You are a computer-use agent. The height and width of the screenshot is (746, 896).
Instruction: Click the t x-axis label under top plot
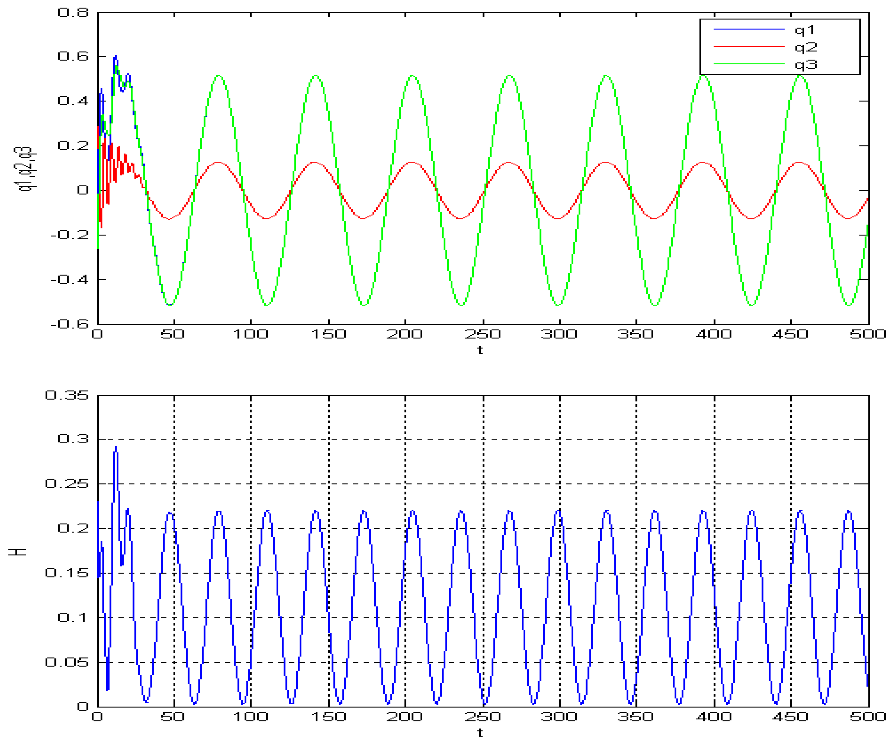(480, 350)
